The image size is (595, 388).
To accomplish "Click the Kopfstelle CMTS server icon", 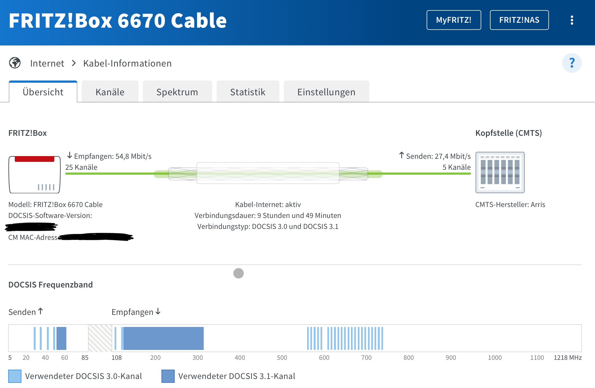I will coord(500,173).
